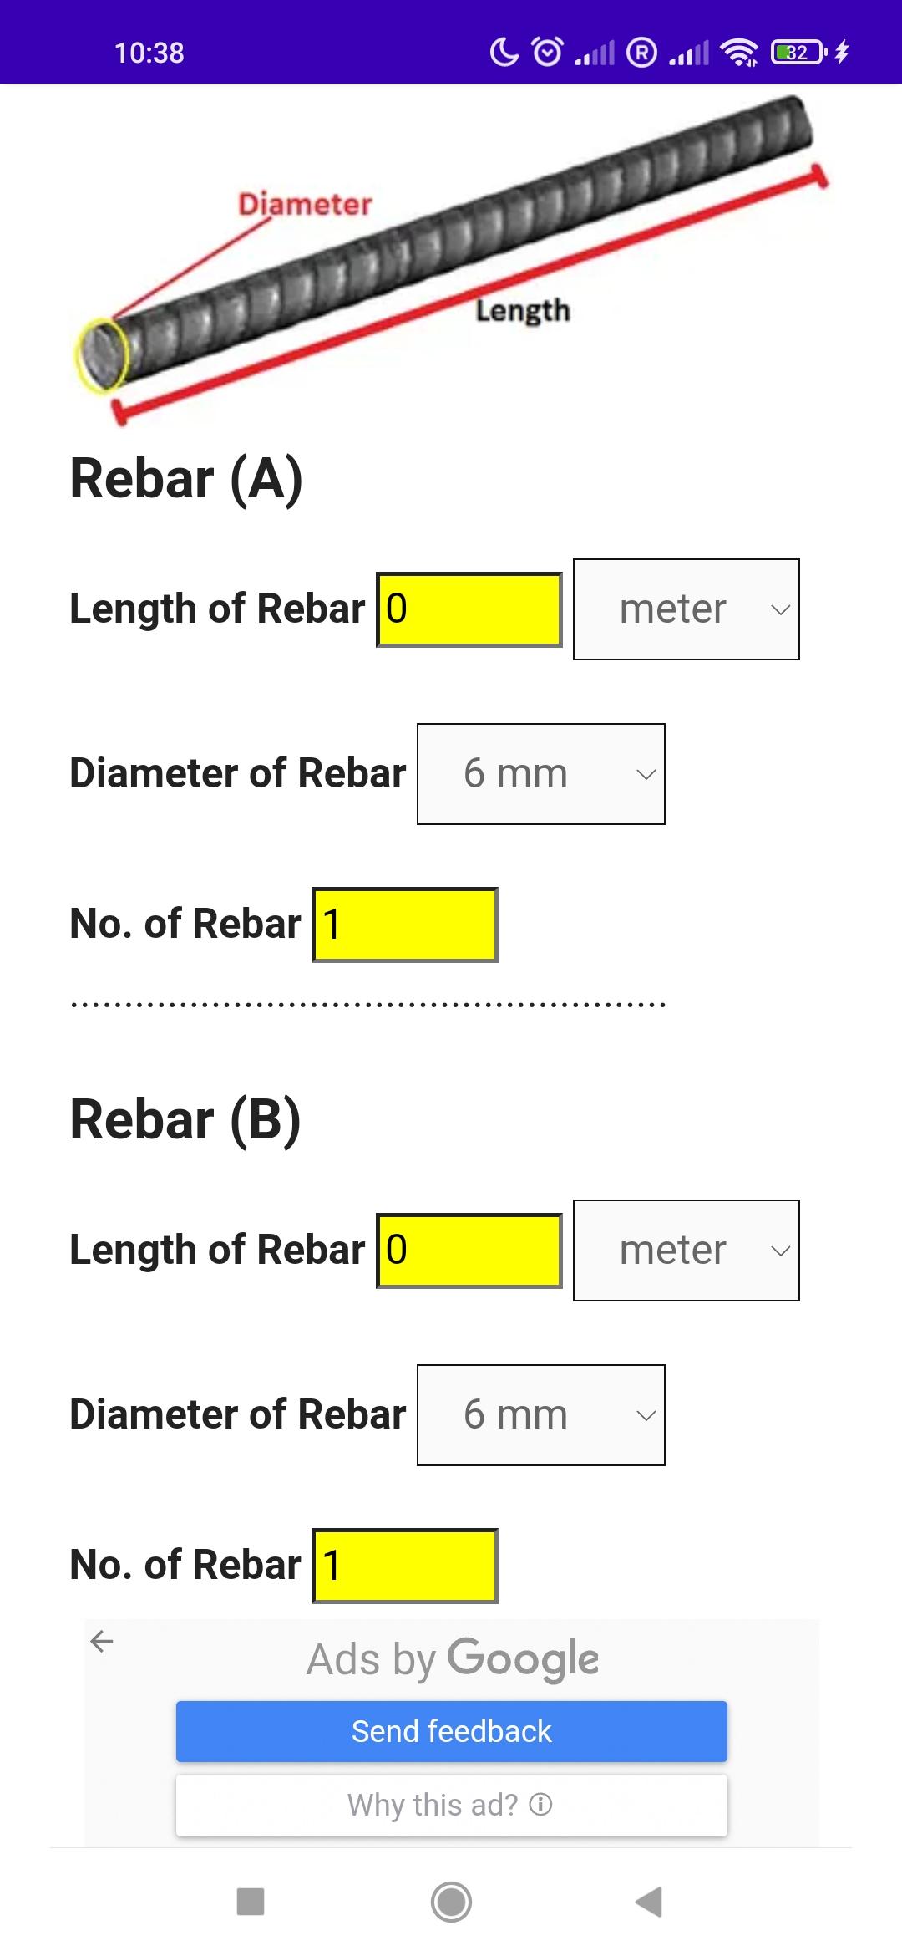Click the Why this ad? button
Screen dimensions: 902x1956
[x=452, y=1806]
